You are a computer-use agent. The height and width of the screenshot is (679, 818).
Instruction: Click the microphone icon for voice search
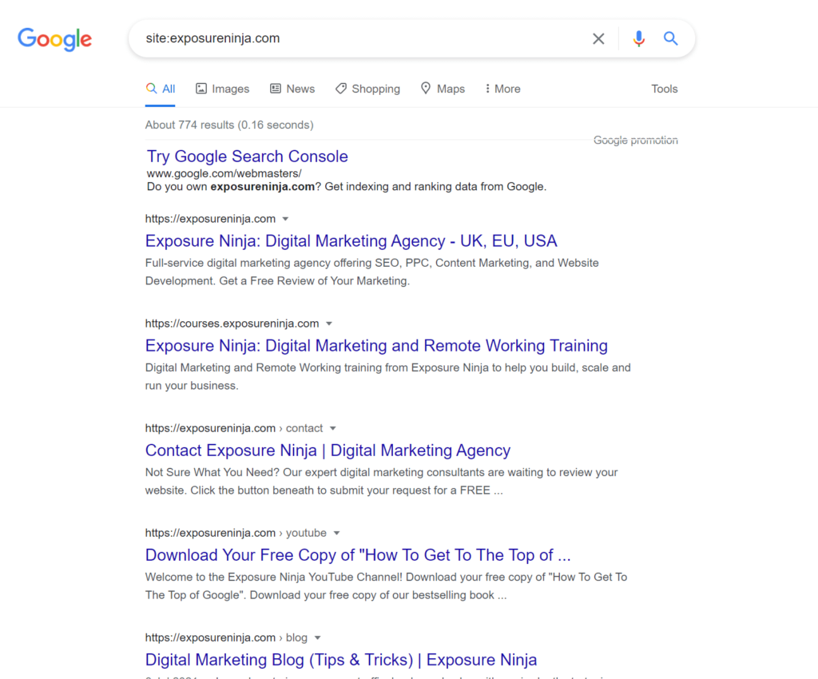[x=638, y=38]
